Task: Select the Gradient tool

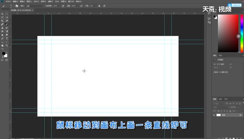Action: point(7,31)
